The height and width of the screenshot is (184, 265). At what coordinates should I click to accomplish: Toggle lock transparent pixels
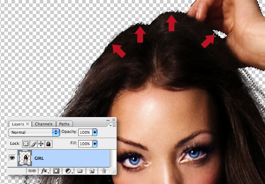pos(26,144)
